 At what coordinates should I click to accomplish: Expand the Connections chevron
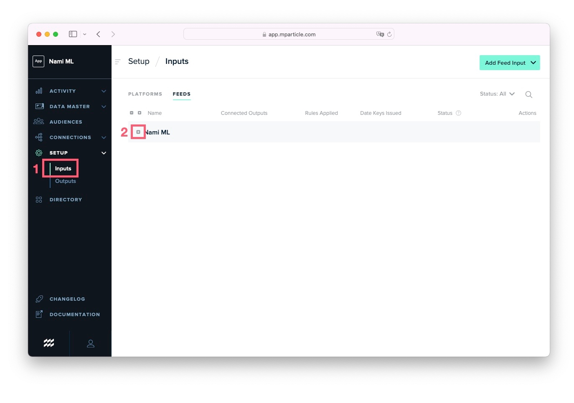[x=104, y=137]
